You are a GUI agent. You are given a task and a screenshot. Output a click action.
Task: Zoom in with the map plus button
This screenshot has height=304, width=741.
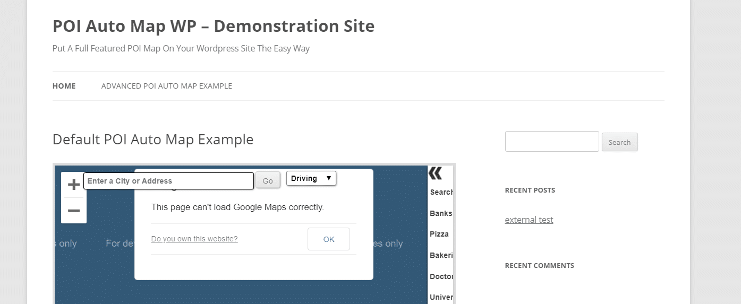coord(74,185)
